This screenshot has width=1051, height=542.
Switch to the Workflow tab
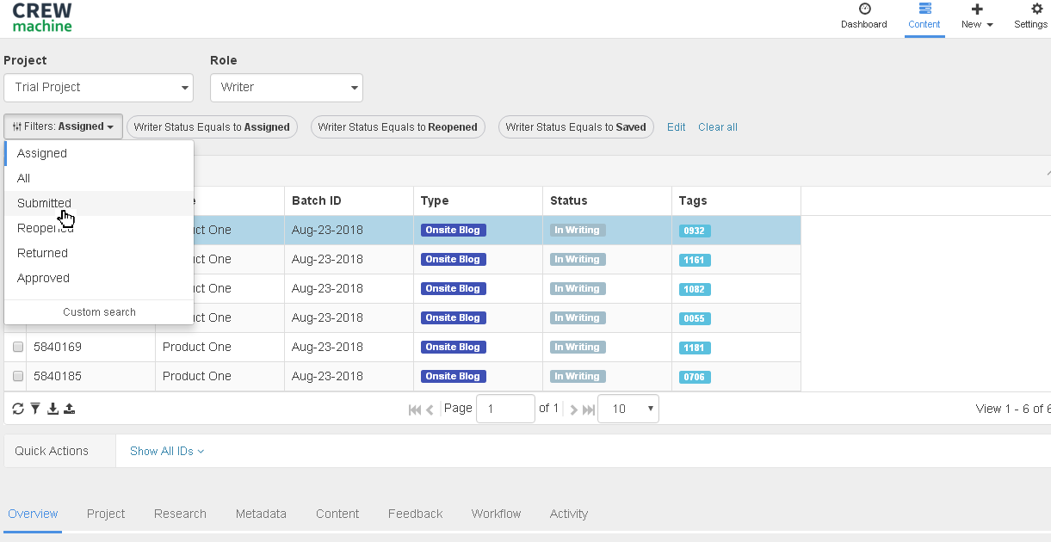coord(496,514)
